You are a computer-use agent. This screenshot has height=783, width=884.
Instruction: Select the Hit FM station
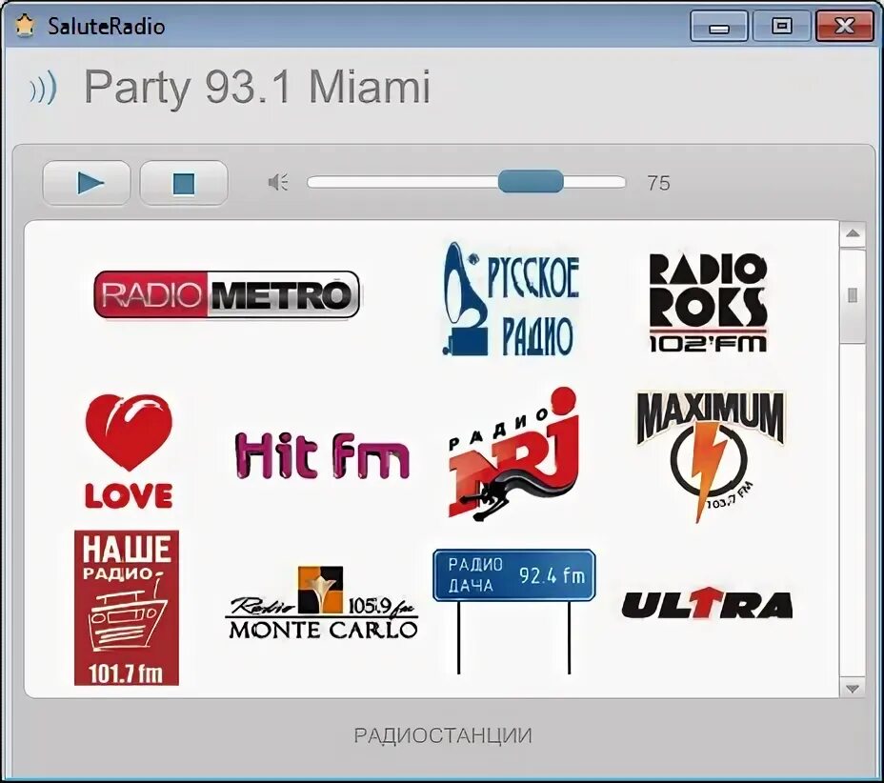pos(322,455)
